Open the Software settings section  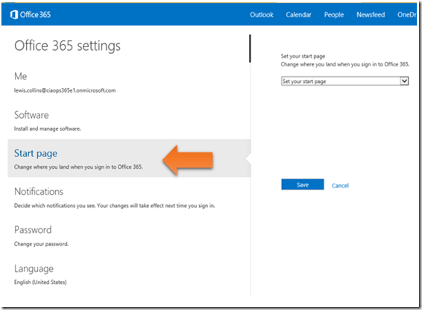click(31, 115)
